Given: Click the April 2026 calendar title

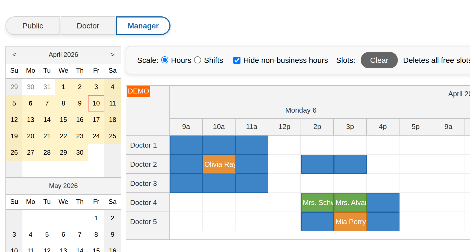Looking at the screenshot, I should [x=63, y=55].
